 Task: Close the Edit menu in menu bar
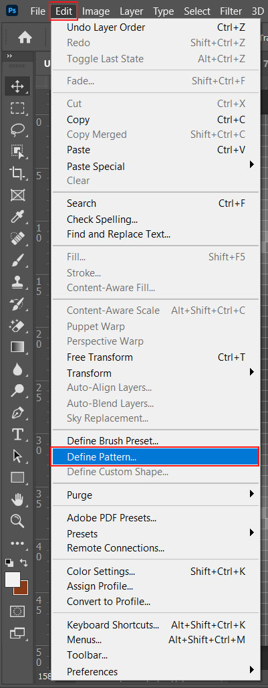pos(64,11)
